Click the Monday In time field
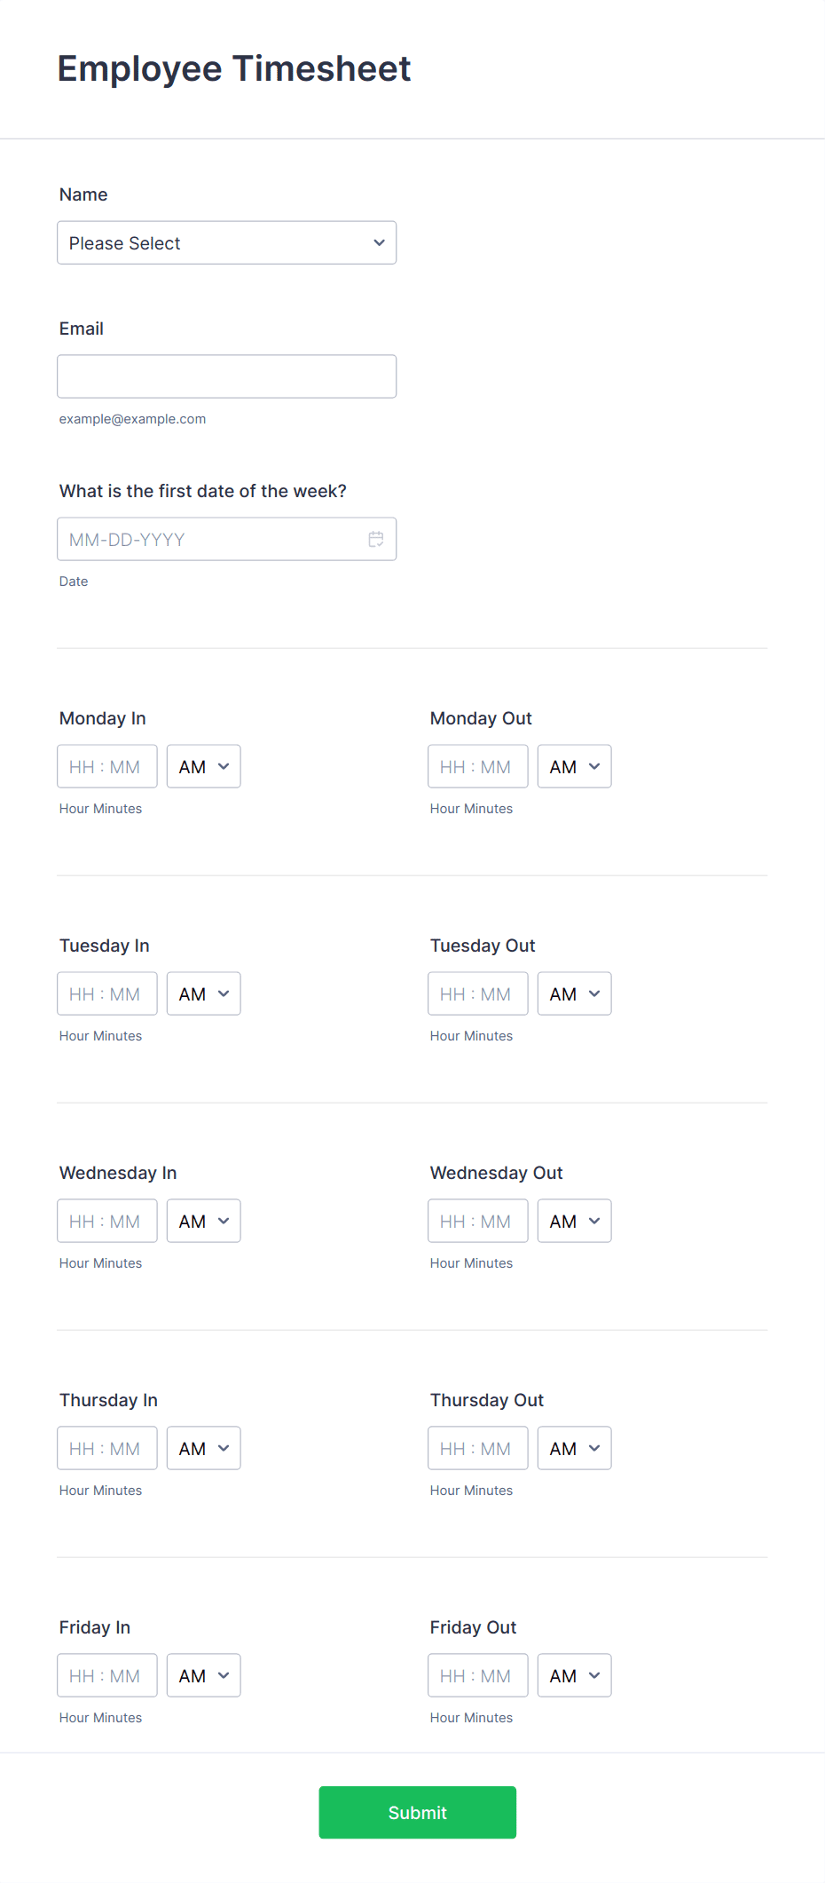The height and width of the screenshot is (1883, 825). tap(106, 765)
